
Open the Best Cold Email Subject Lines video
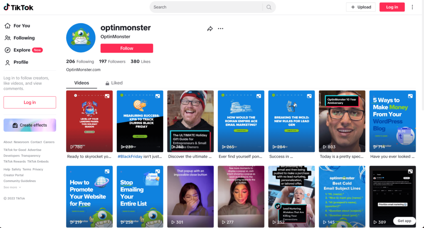(342, 196)
